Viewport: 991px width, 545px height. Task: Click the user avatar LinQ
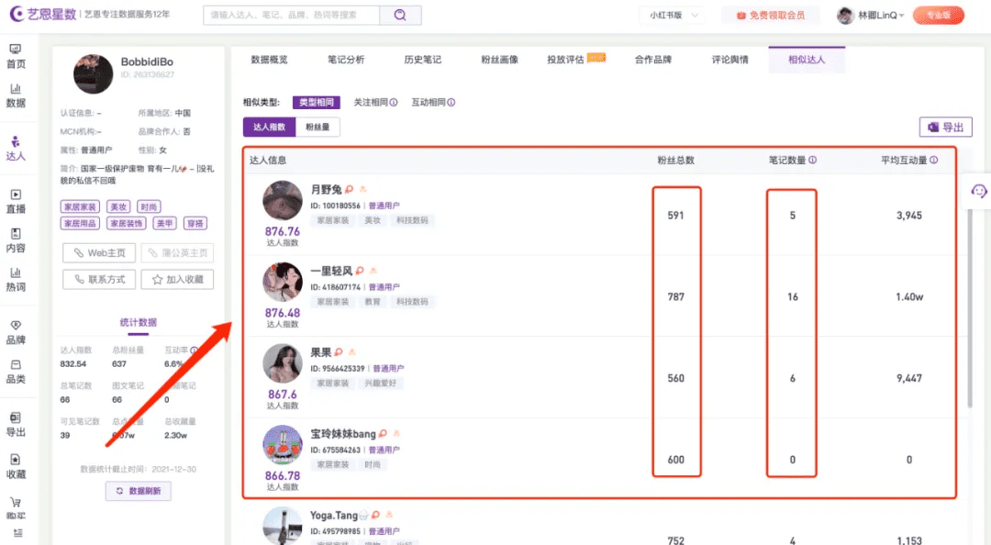[846, 16]
